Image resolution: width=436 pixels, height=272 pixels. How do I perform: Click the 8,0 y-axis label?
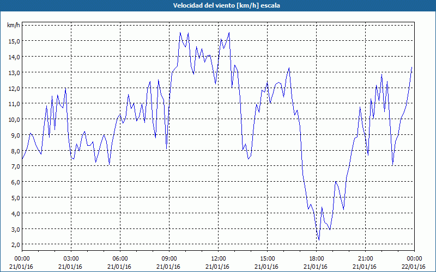click(15, 151)
